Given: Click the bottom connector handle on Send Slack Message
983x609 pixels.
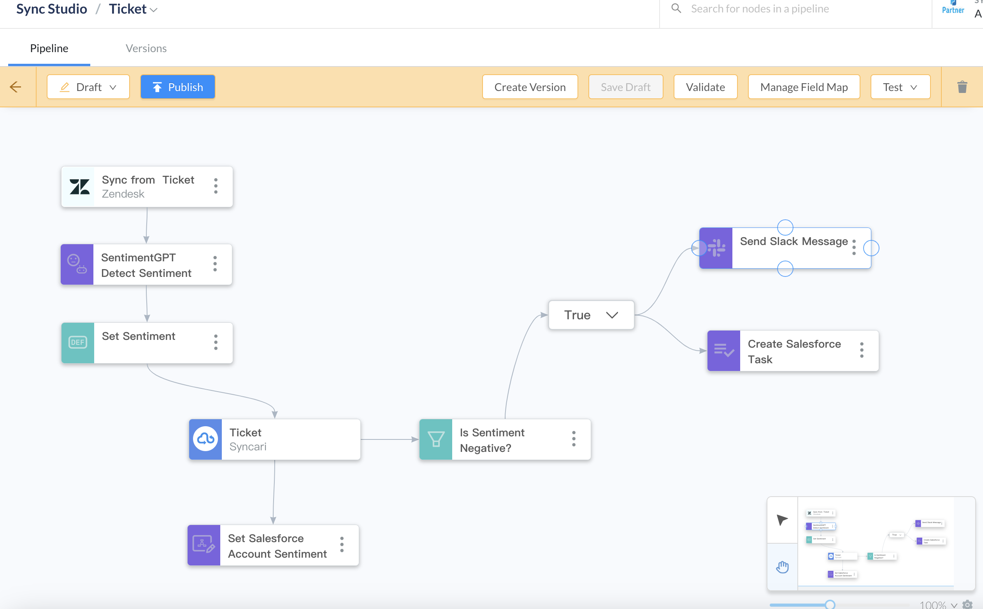Looking at the screenshot, I should click(x=785, y=269).
